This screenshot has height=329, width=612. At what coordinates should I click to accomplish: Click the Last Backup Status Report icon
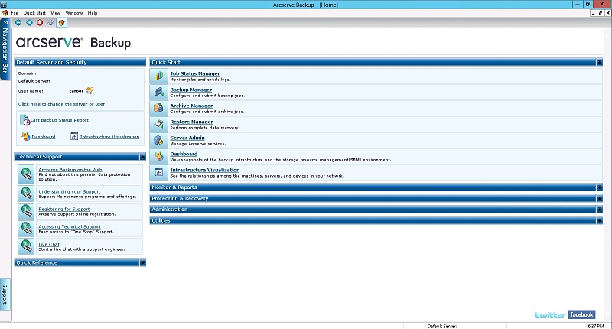tap(25, 120)
